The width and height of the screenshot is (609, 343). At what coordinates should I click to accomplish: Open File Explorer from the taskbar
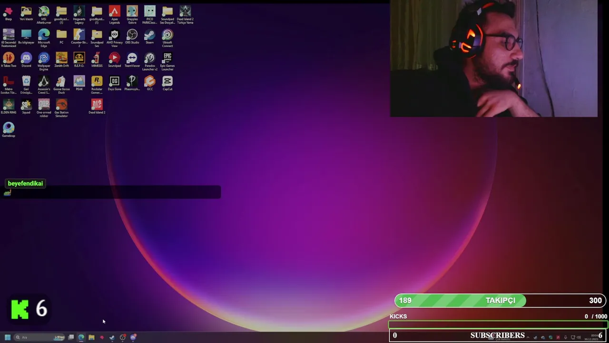(x=91, y=337)
